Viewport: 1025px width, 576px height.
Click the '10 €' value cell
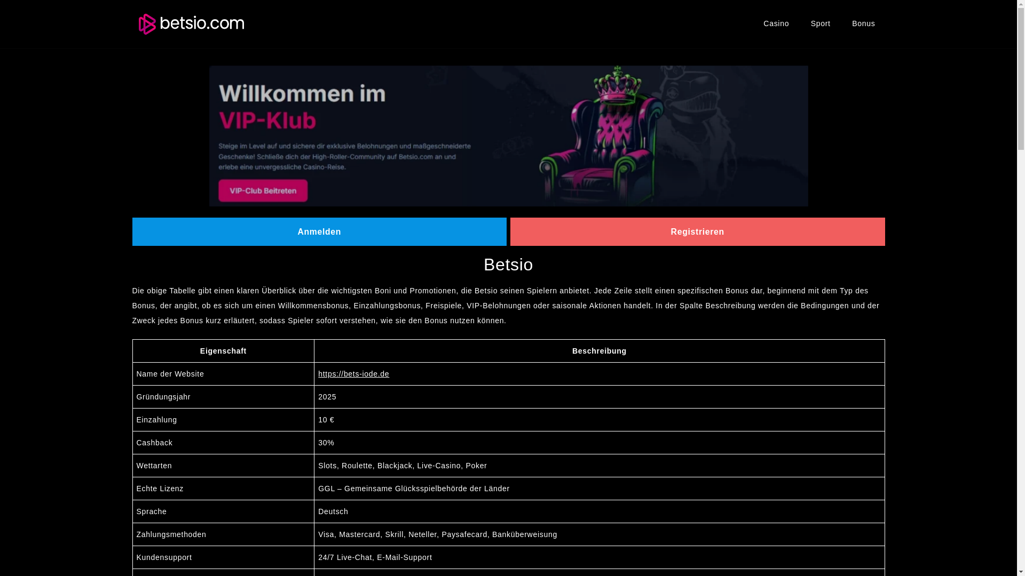[x=599, y=420]
